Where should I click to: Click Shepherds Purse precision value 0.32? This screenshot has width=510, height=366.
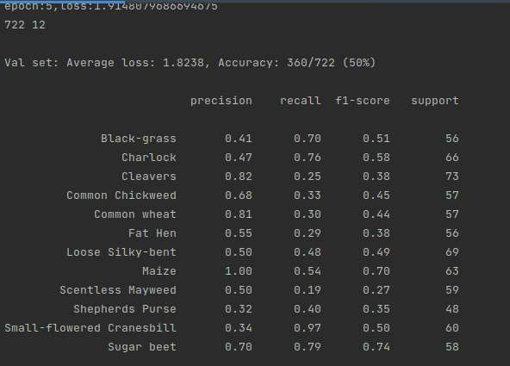click(x=239, y=309)
